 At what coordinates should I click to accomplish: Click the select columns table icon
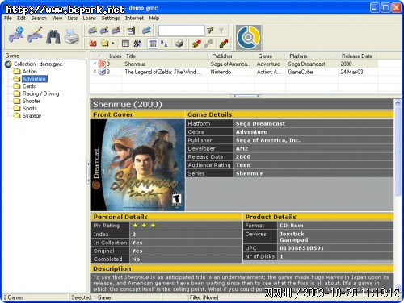[125, 44]
